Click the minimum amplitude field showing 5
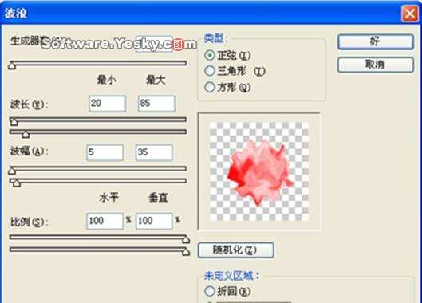Screen dimensions: 422x303 [105, 152]
